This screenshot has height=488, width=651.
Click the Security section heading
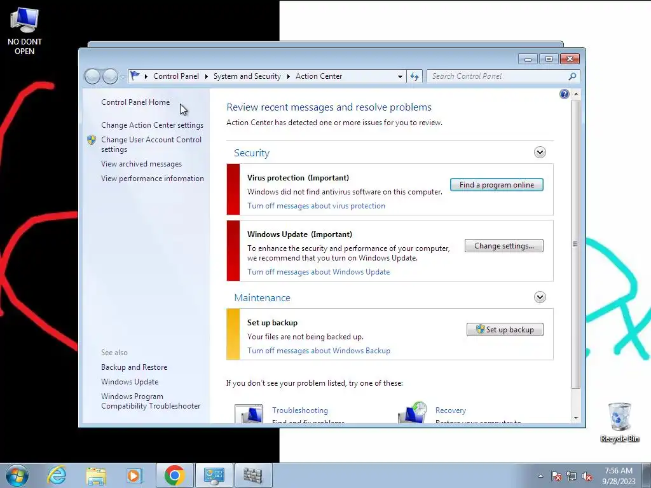(252, 152)
